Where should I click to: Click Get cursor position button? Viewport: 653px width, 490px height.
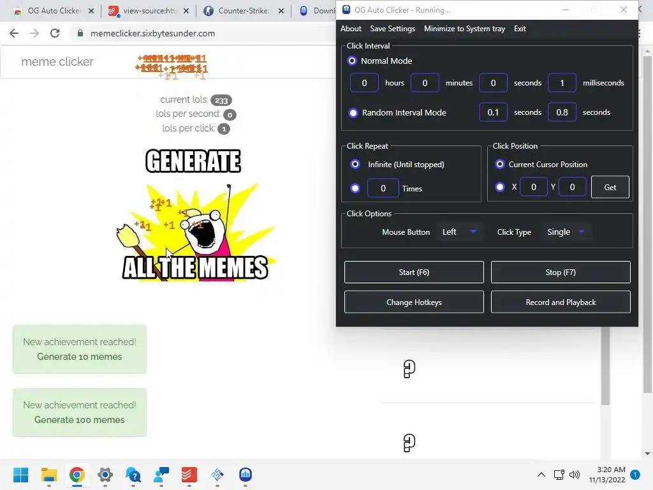pos(610,187)
